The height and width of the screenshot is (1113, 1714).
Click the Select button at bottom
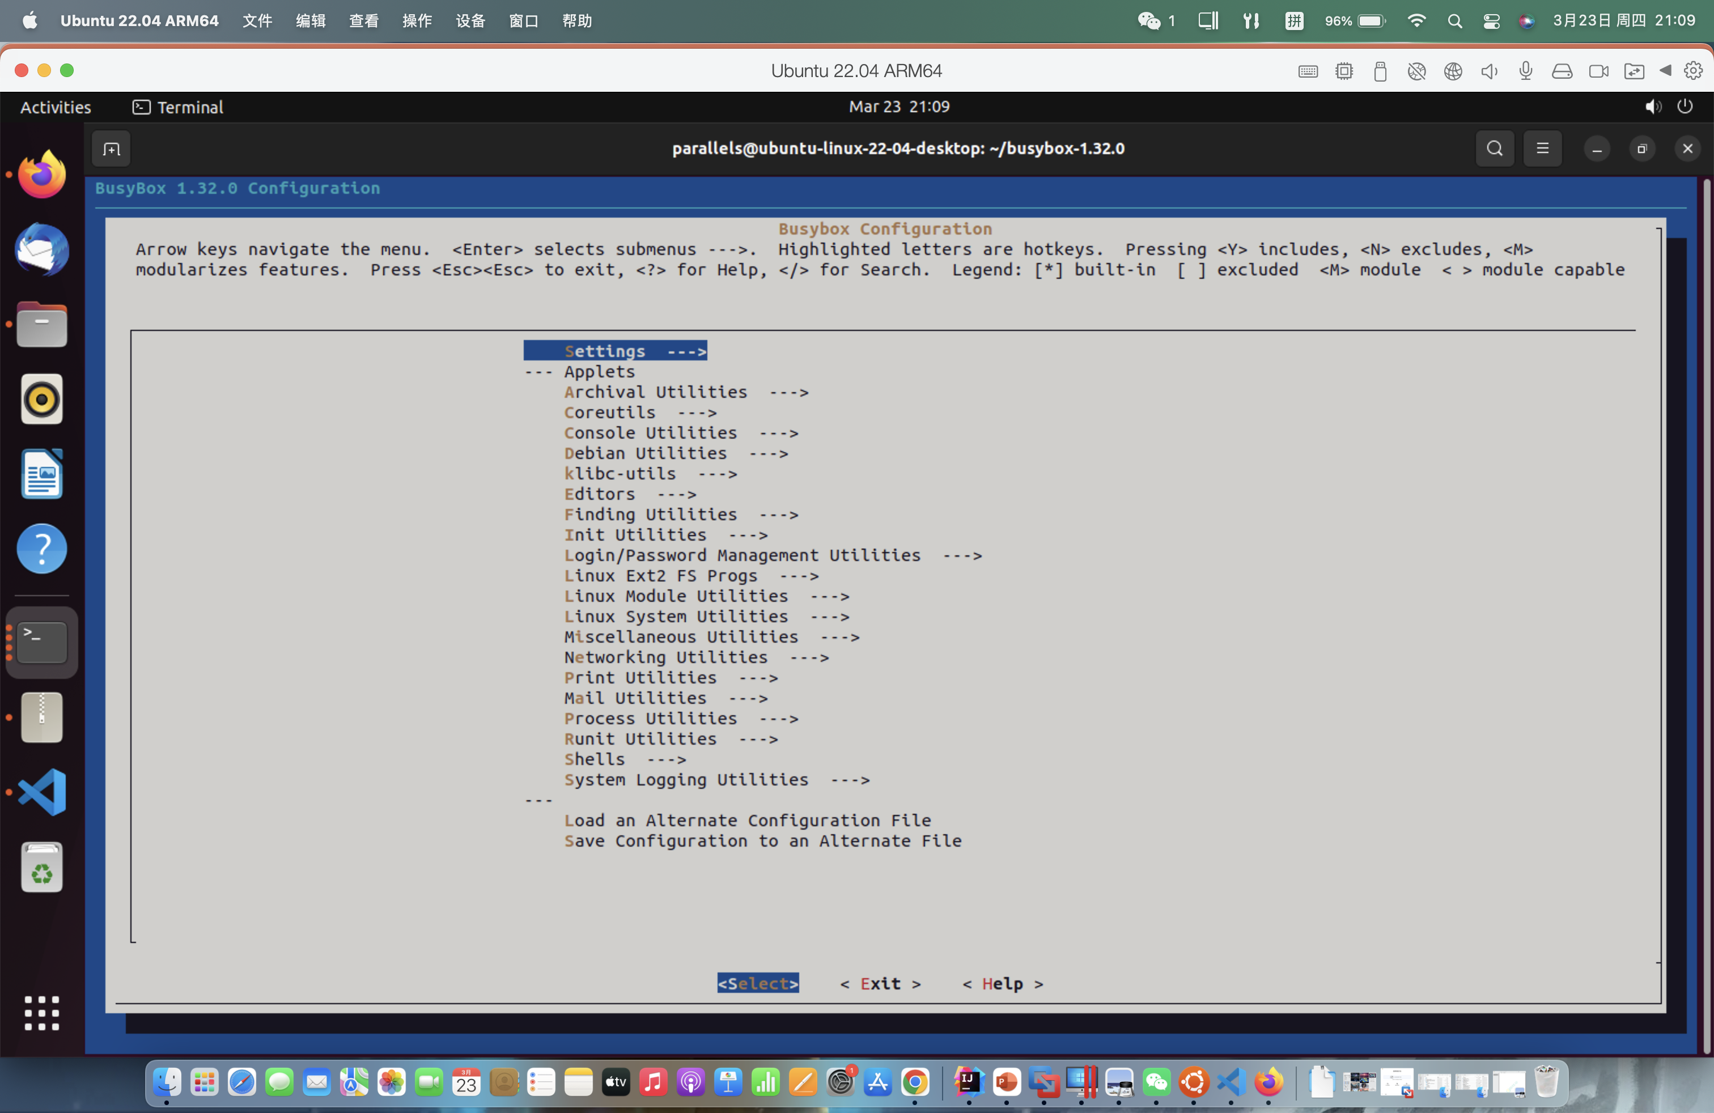758,983
